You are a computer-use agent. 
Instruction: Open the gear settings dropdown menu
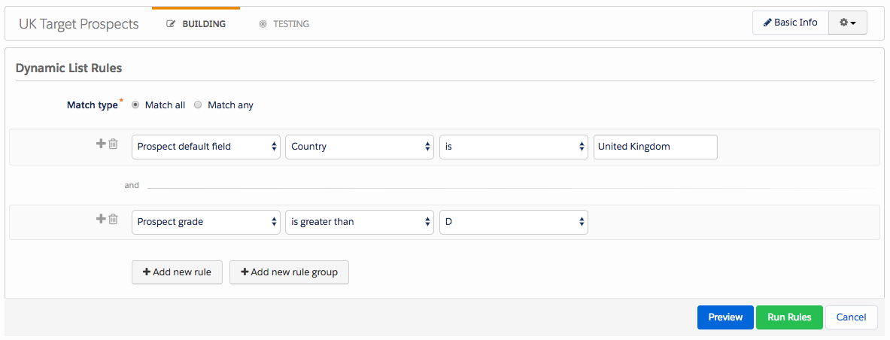(847, 23)
